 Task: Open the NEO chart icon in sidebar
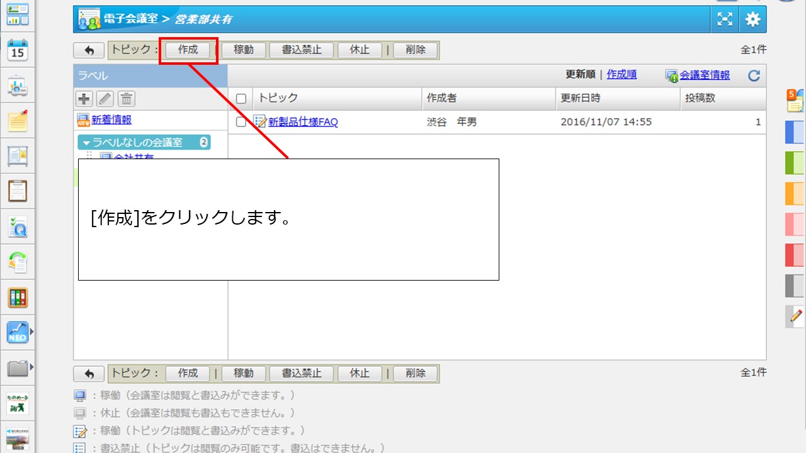click(18, 332)
